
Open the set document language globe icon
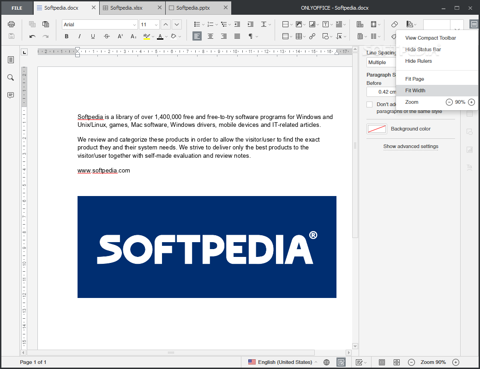[x=327, y=362]
